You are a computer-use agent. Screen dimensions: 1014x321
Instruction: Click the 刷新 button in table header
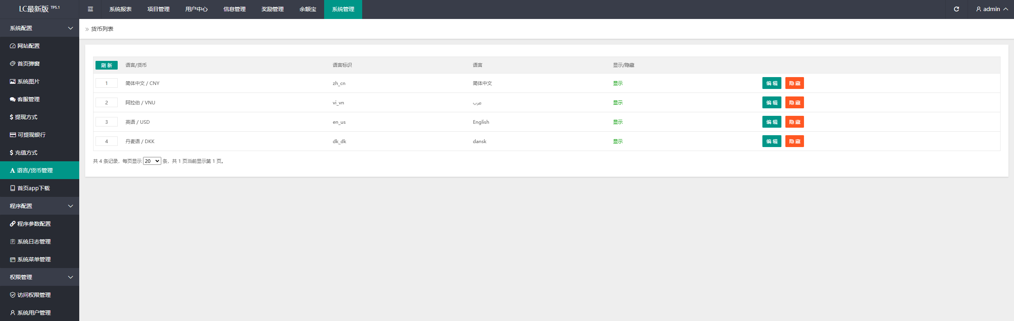(106, 65)
